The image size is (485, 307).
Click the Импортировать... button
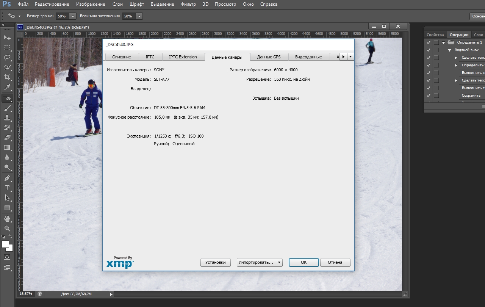pos(257,262)
